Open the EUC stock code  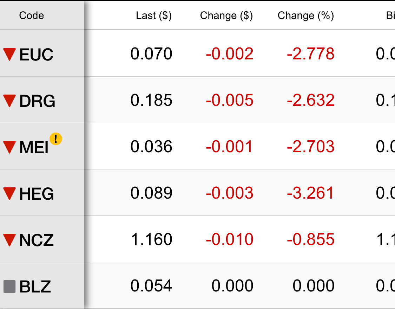[x=36, y=54]
